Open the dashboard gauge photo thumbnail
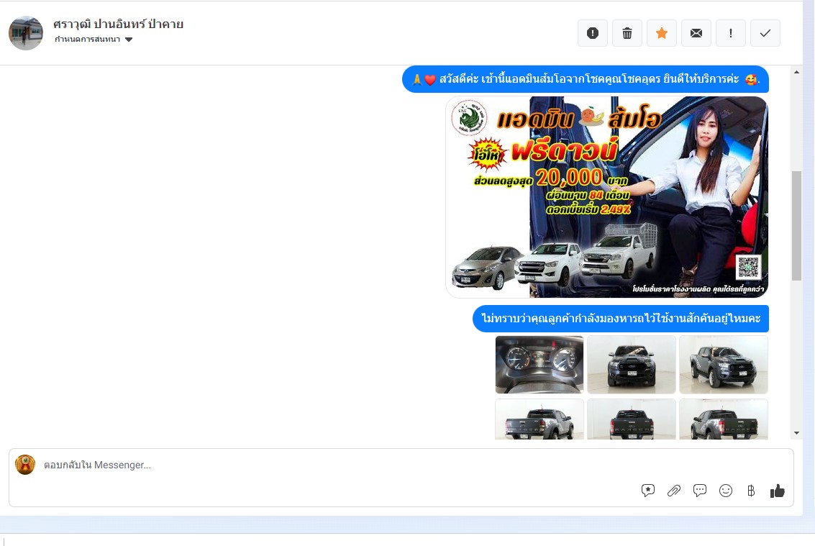Screen dimensions: 815x546 [539, 364]
